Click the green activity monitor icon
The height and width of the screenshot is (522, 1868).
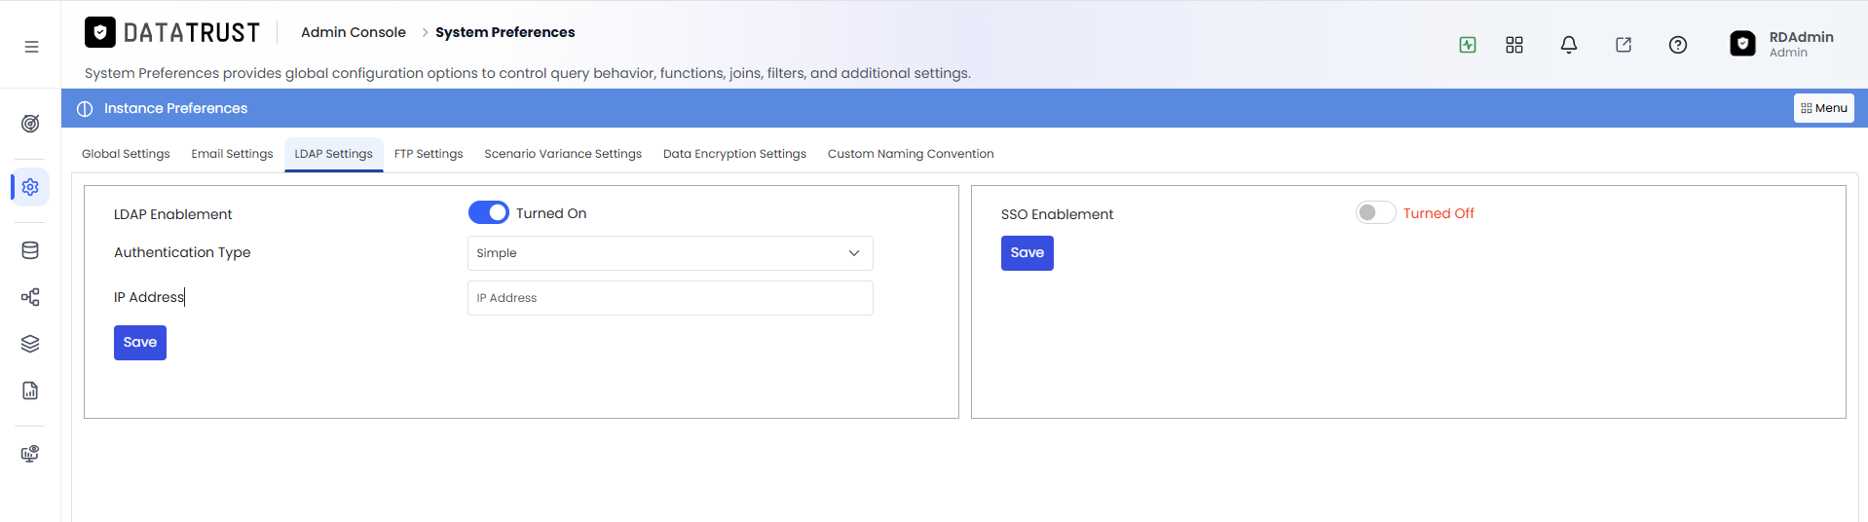coord(1468,45)
